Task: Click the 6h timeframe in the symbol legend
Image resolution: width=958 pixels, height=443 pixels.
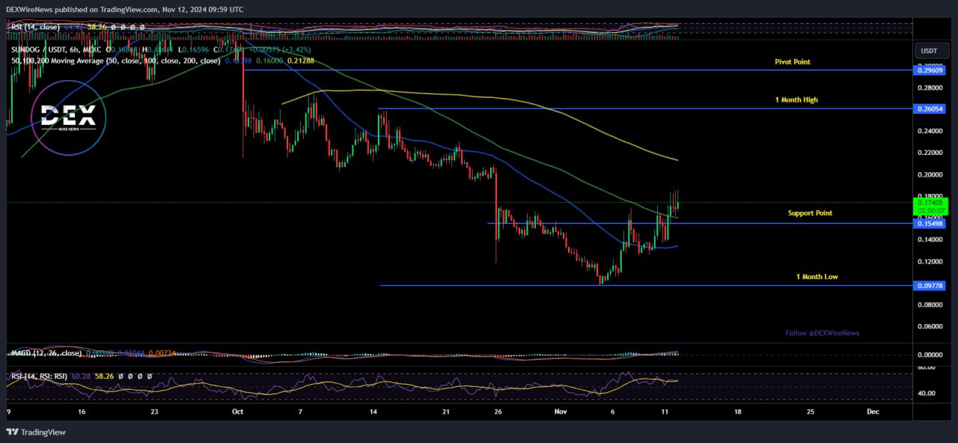Action: [73, 50]
